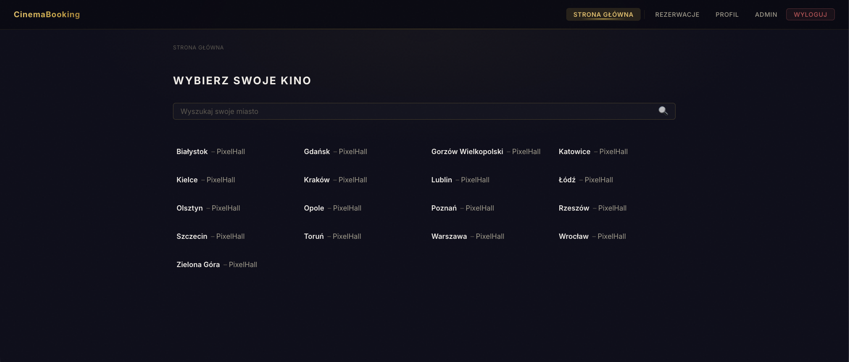Pick Zielona Góra PixelHall cinema
This screenshot has width=849, height=362.
point(216,264)
